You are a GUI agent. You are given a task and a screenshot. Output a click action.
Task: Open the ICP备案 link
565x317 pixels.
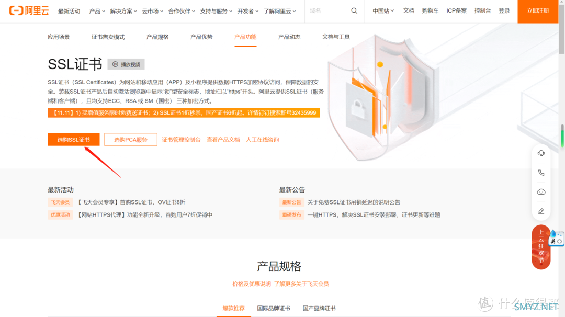coord(456,11)
